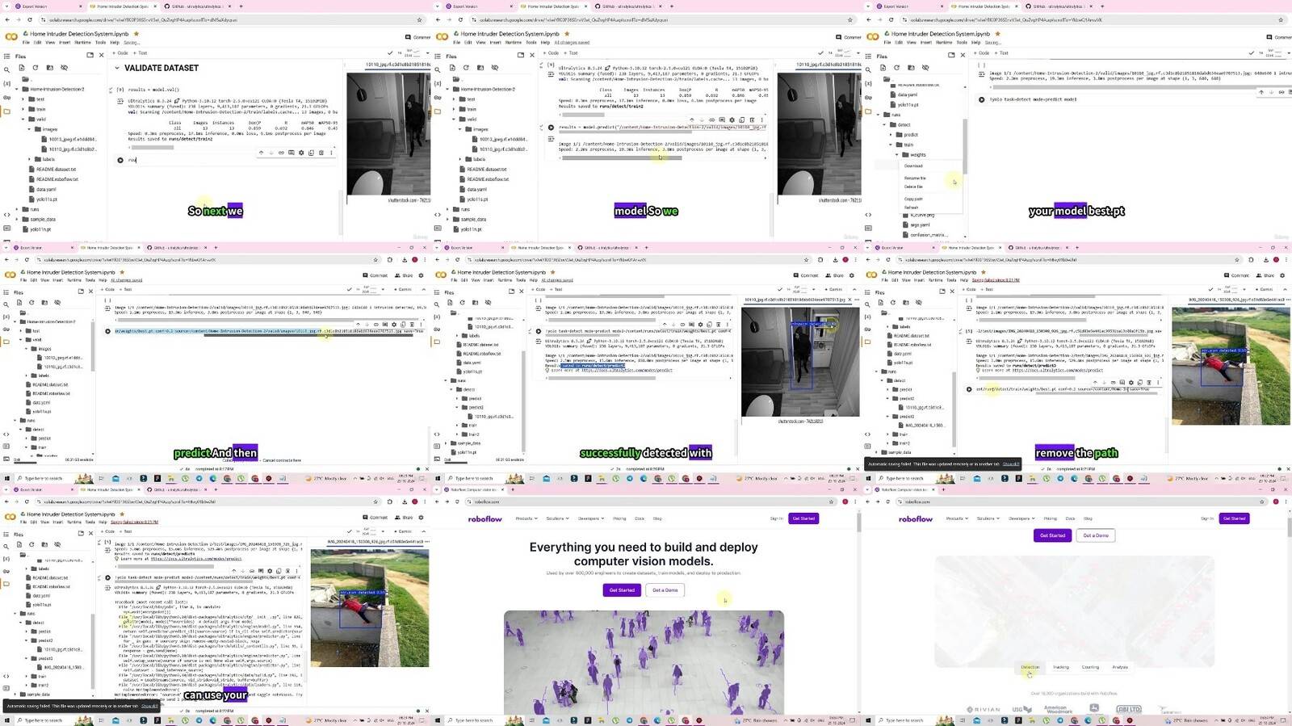Open code snippets icon in 'So next we' frame

tap(6, 215)
